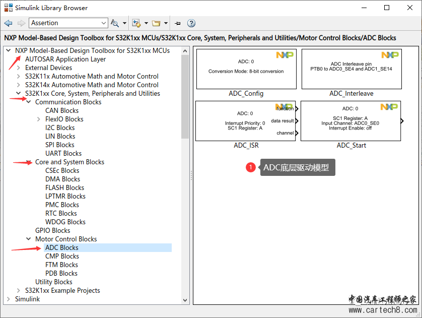This screenshot has width=422, height=318.
Task: Click the library tree vertical scrollbar thumb
Action: (185, 97)
